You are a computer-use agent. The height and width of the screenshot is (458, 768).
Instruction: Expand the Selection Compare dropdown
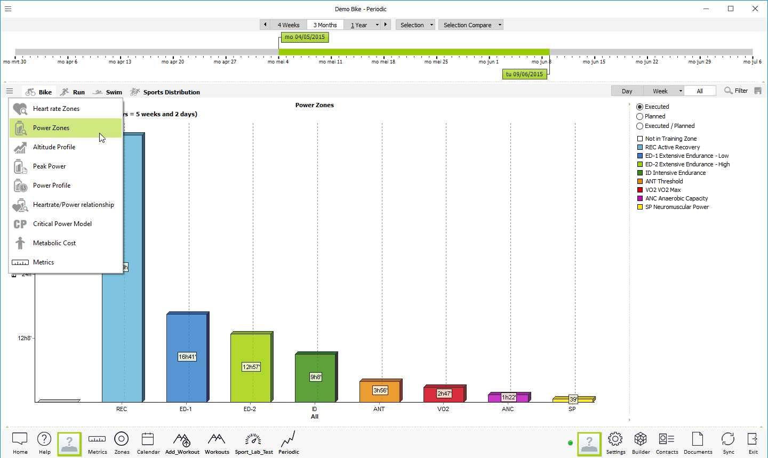500,25
